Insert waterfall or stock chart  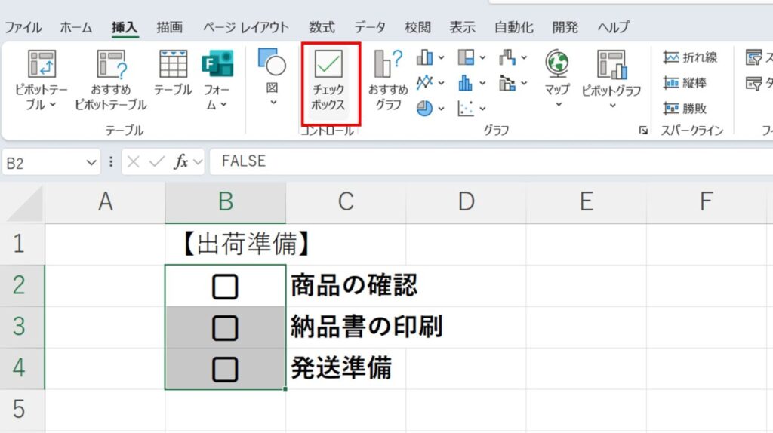507,57
